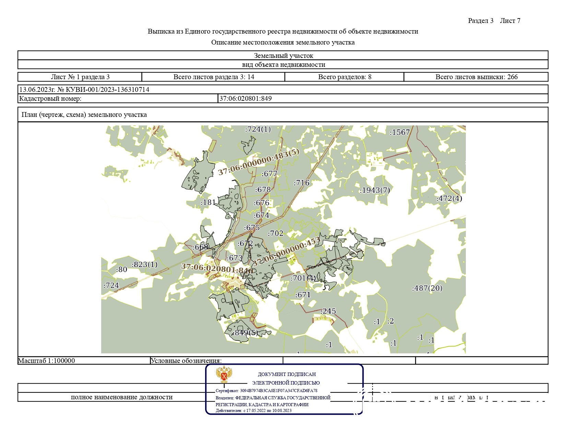Click parcel label ':701(4)'
Image resolution: width=566 pixels, height=437 pixels.
[x=303, y=278]
